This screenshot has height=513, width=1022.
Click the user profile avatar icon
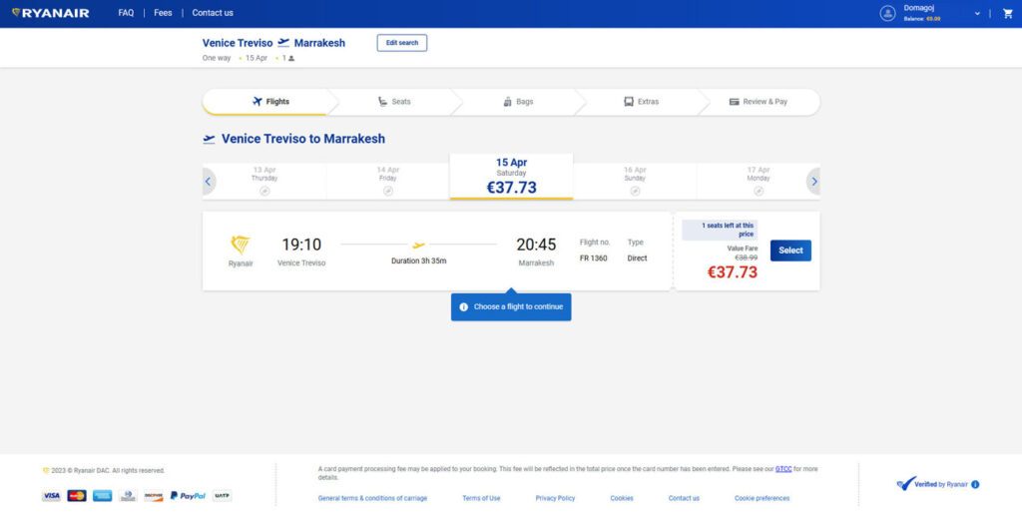coord(887,13)
